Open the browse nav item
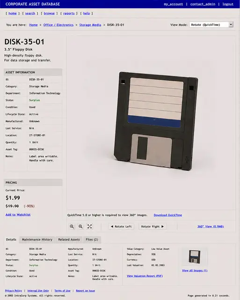Viewport: 240px width, 300px height. point(49,13)
